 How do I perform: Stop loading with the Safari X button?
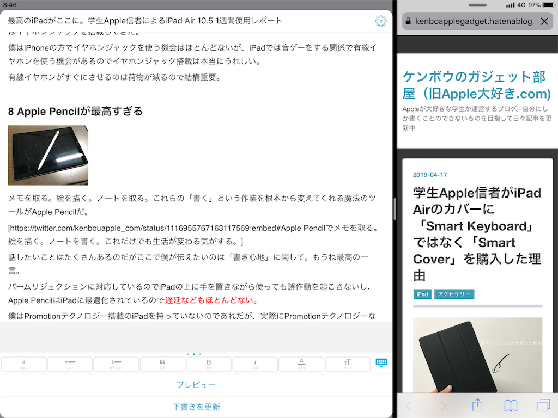pos(544,21)
